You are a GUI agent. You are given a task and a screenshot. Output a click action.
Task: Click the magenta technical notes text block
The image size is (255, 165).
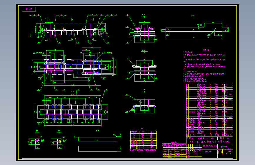point(205,66)
